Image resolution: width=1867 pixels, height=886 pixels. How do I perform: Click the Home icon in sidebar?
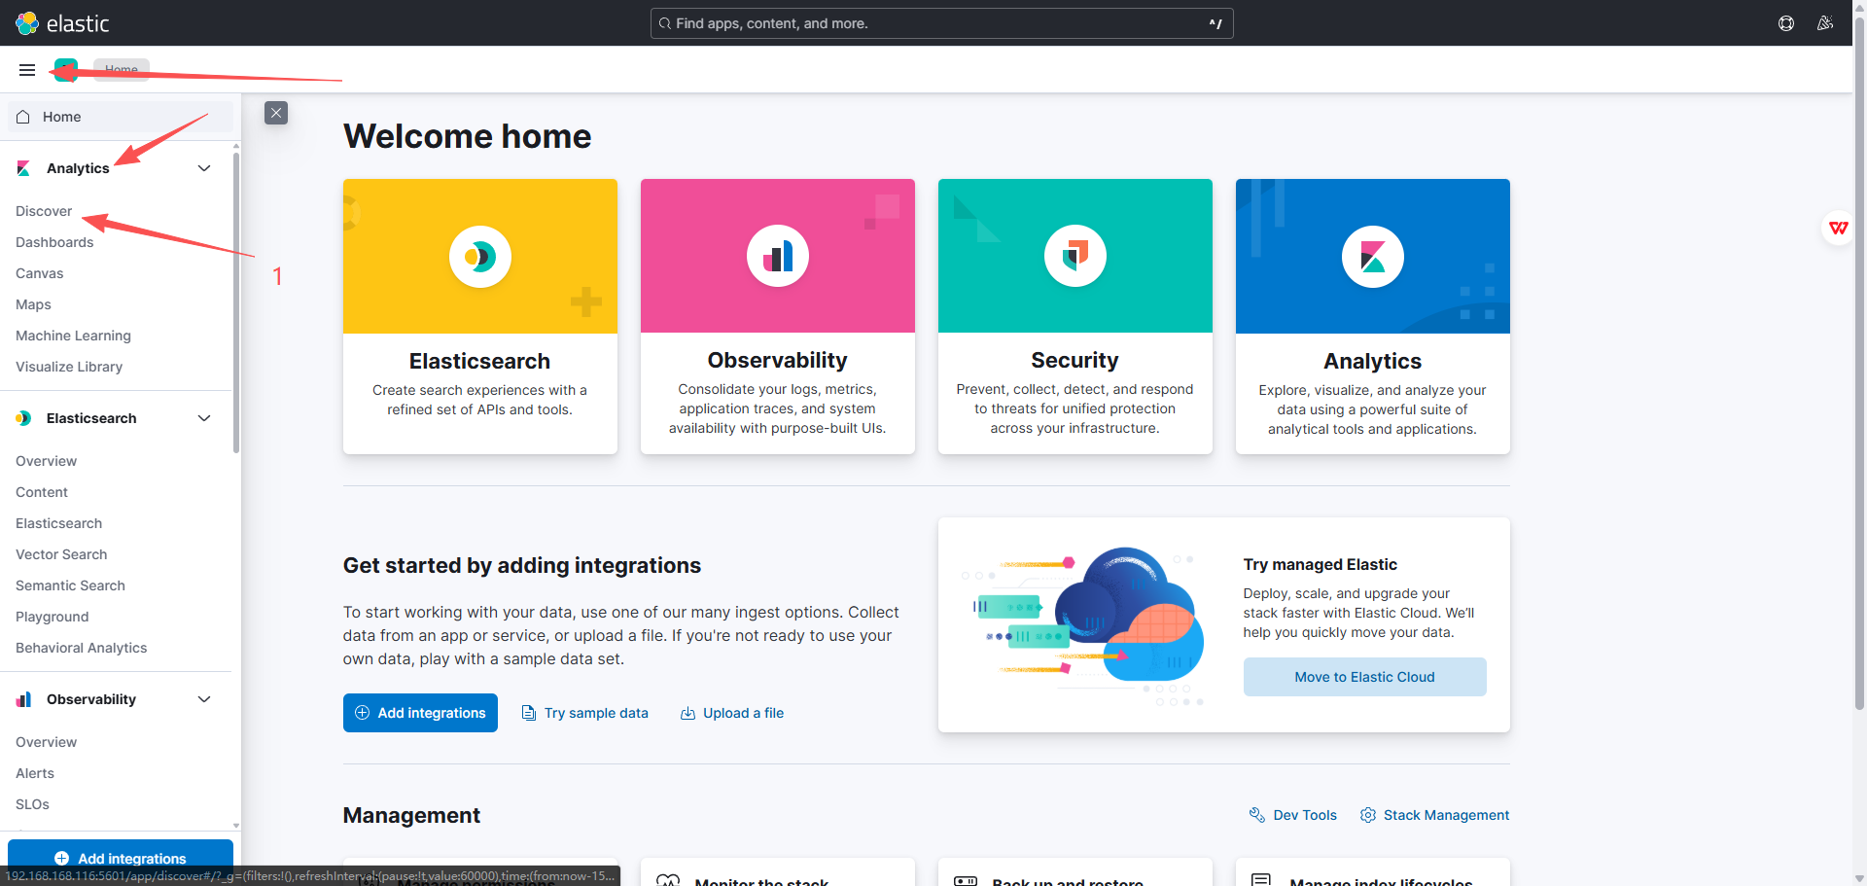point(23,117)
